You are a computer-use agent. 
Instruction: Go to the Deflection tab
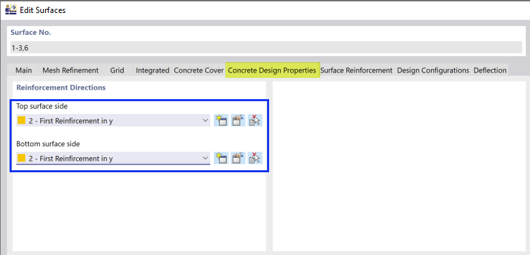coord(490,70)
